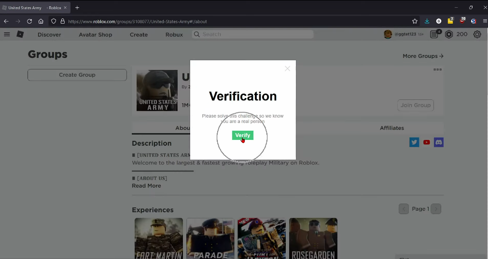Go to previous Experiences page arrow
Image resolution: width=488 pixels, height=259 pixels.
click(404, 209)
